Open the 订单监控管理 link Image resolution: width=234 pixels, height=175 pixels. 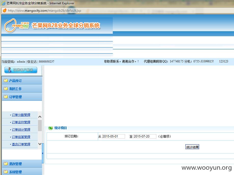21,122
